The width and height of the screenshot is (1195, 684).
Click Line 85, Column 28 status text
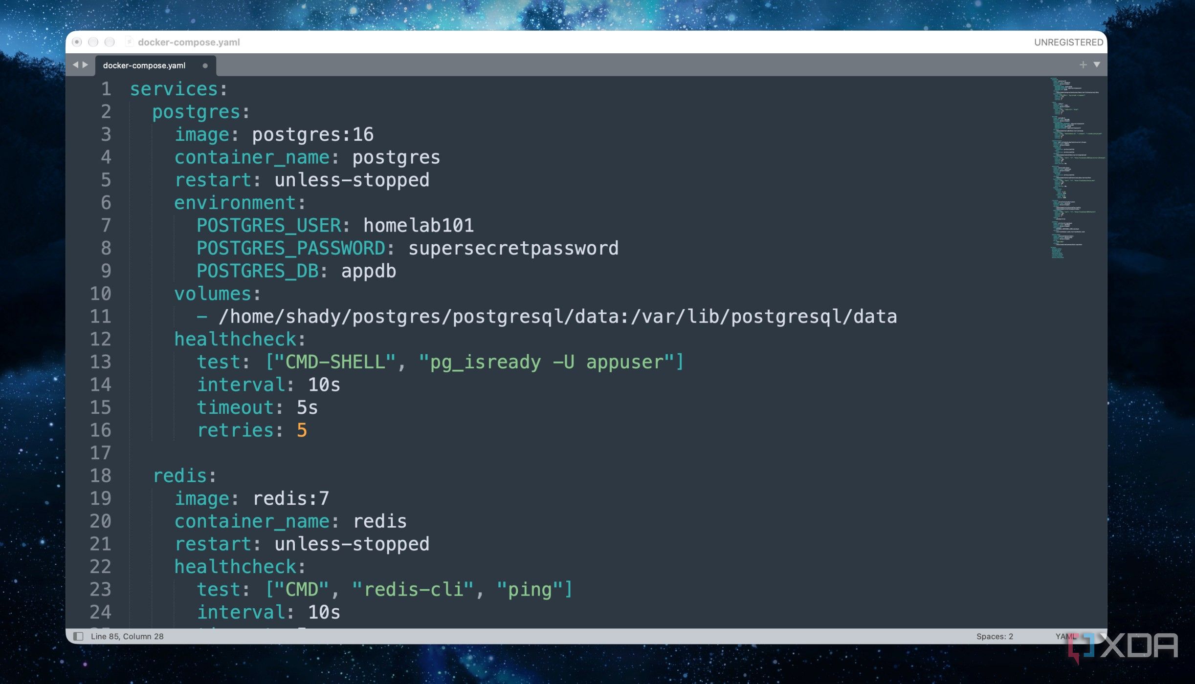127,636
